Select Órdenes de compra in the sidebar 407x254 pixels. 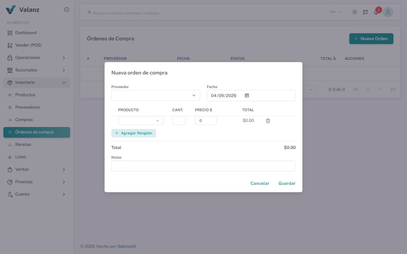point(37,132)
